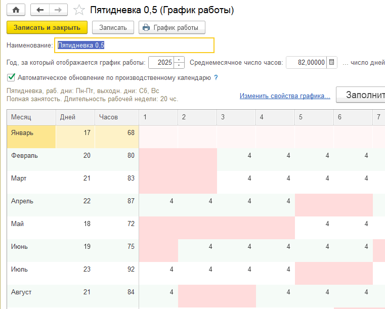Select the Июнь row
The image size is (385, 309).
pyautogui.click(x=196, y=250)
